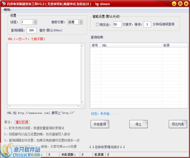
Task: Click the URL box scroll left arrow
Action: coord(9,106)
